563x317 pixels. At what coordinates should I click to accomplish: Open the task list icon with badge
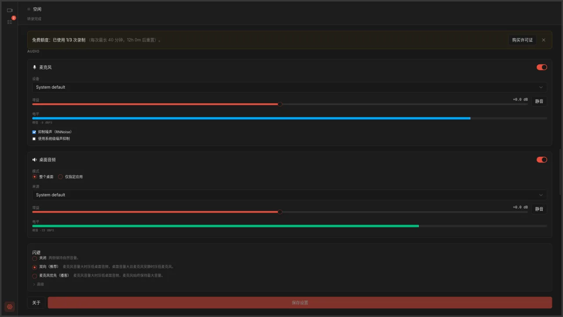click(10, 22)
